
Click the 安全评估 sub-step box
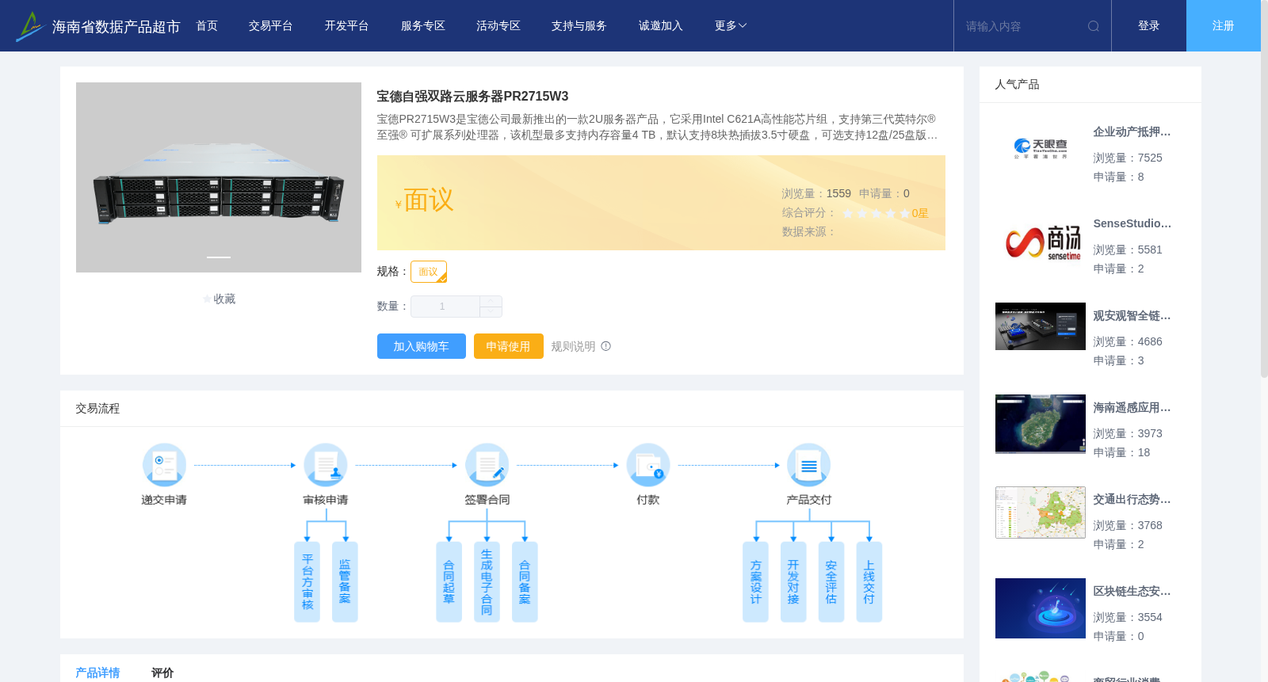click(831, 582)
